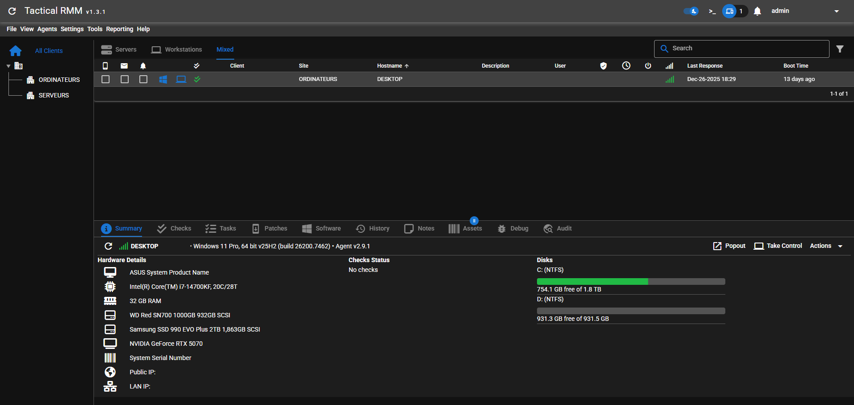Image resolution: width=854 pixels, height=405 pixels.
Task: Click the Take Control button
Action: coord(778,246)
